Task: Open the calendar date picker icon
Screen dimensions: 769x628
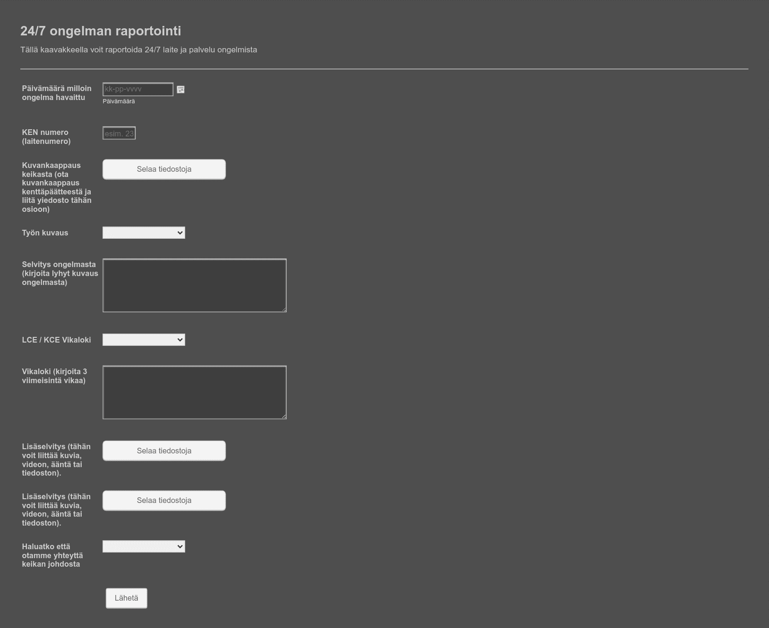Action: coord(180,89)
